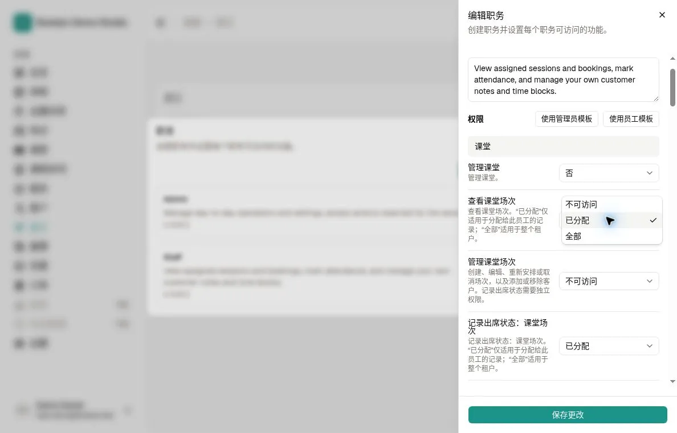Apply the 使用管理员模板 template
Screen dimensions: 677x433
tap(566, 119)
